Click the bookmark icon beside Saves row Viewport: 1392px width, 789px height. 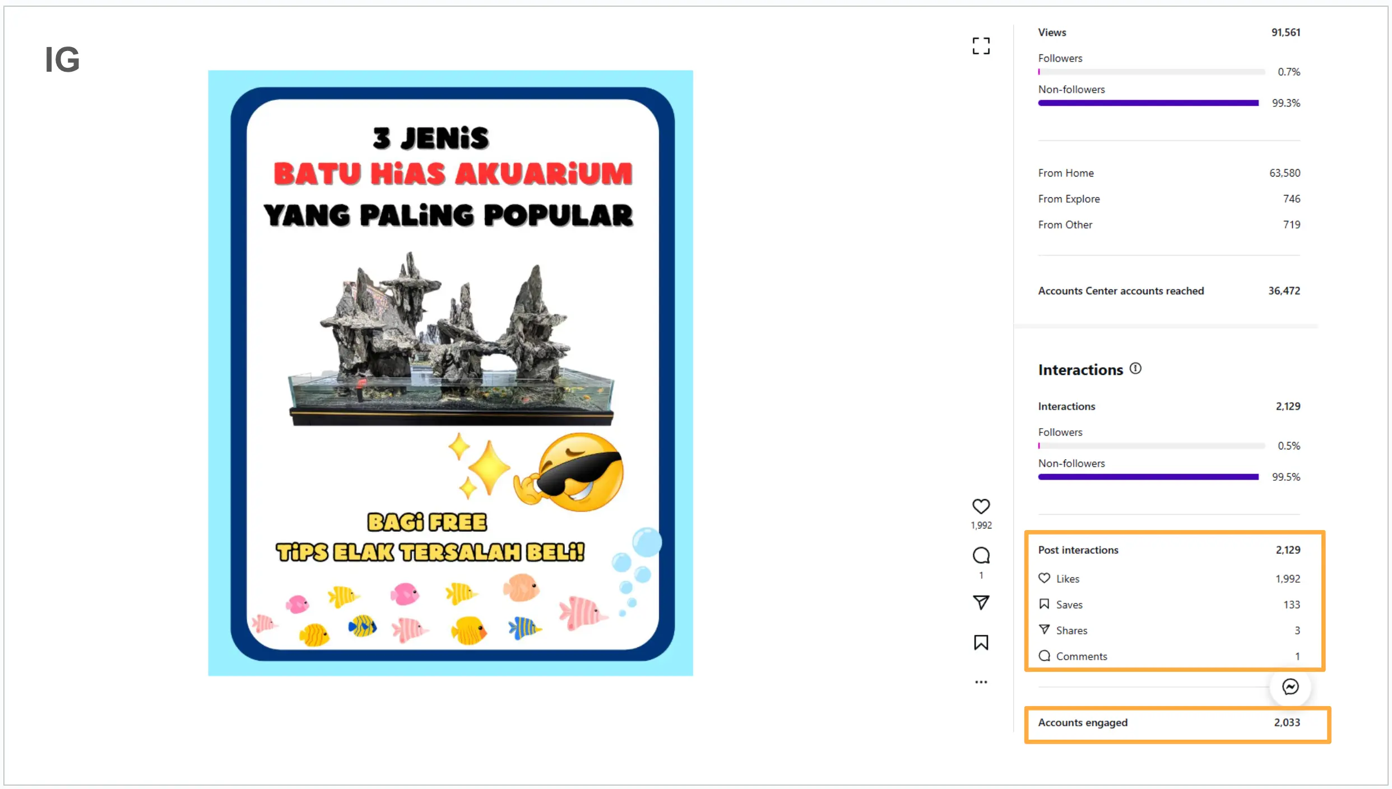tap(1045, 604)
